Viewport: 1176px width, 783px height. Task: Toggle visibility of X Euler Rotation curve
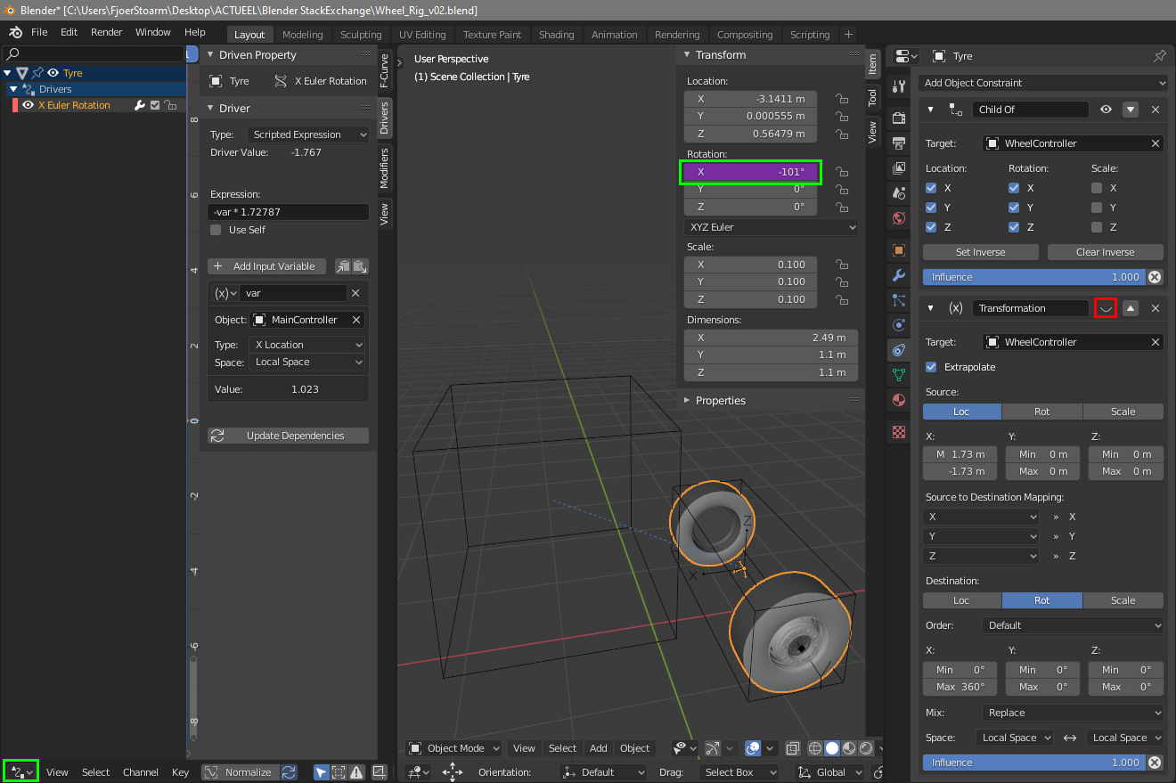28,105
